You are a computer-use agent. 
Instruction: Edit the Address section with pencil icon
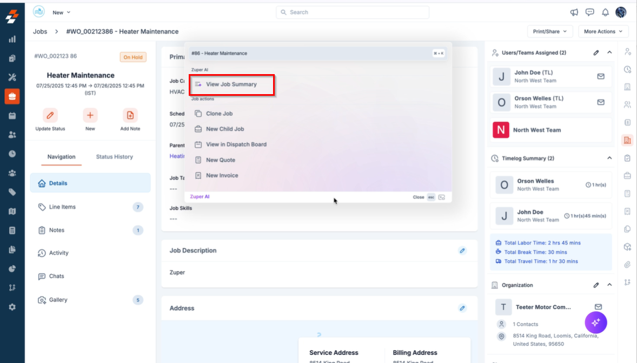click(x=462, y=308)
